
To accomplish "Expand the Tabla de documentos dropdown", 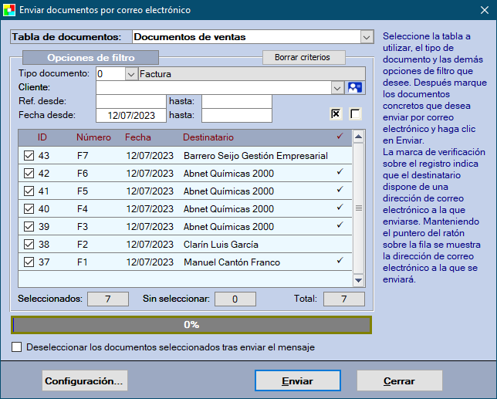I will (367, 37).
